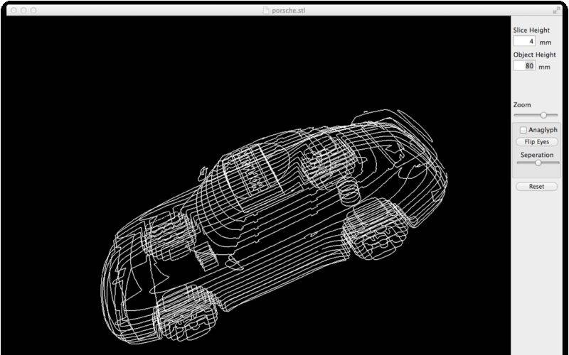
Task: Click the Seperation label text
Action: [x=537, y=155]
